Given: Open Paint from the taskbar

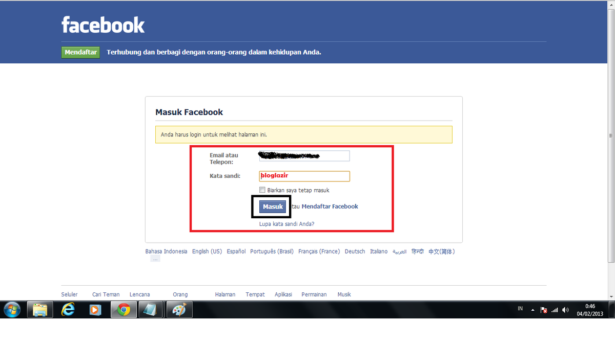Looking at the screenshot, I should 178,310.
